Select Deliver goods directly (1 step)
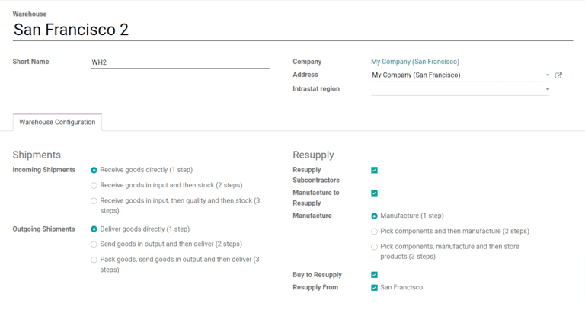Screen dimensions: 585x310 (94, 229)
